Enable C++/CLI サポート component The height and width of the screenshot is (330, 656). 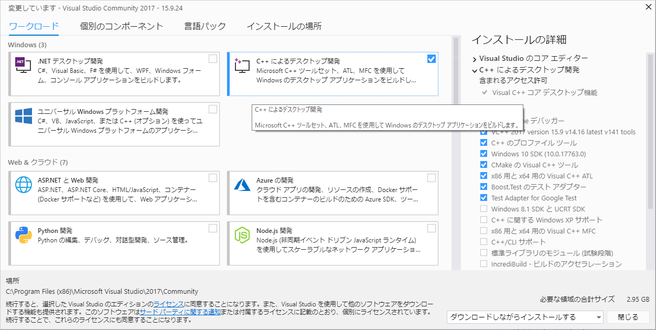tap(483, 242)
